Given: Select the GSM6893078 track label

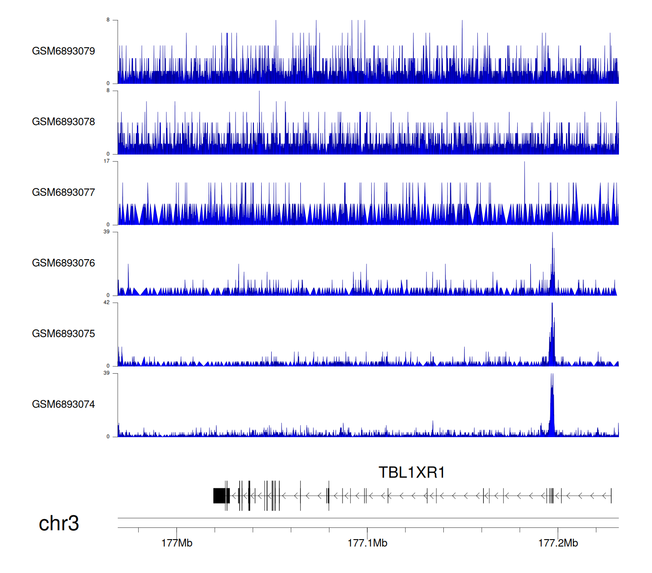Looking at the screenshot, I should (x=63, y=122).
